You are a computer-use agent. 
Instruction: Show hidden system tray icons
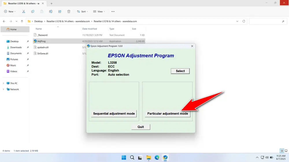click(x=257, y=158)
